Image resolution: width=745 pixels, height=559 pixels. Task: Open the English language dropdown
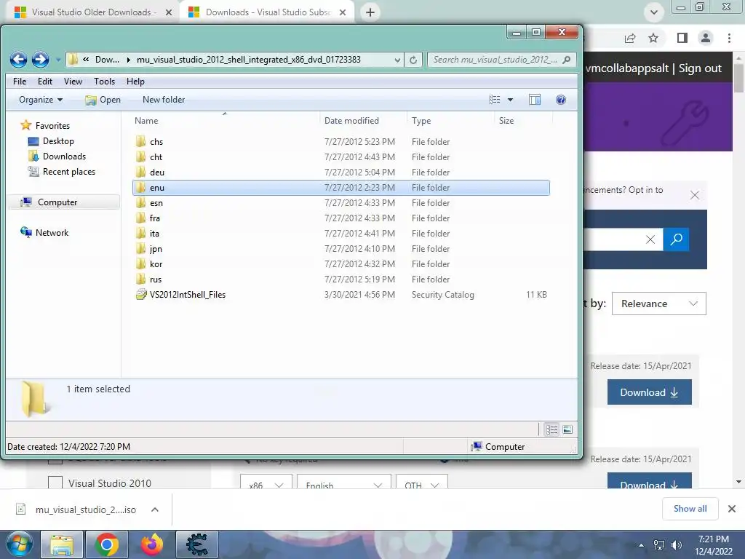point(344,482)
